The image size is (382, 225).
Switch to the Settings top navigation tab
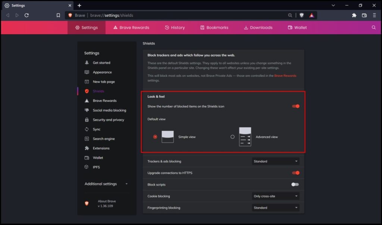pyautogui.click(x=87, y=28)
